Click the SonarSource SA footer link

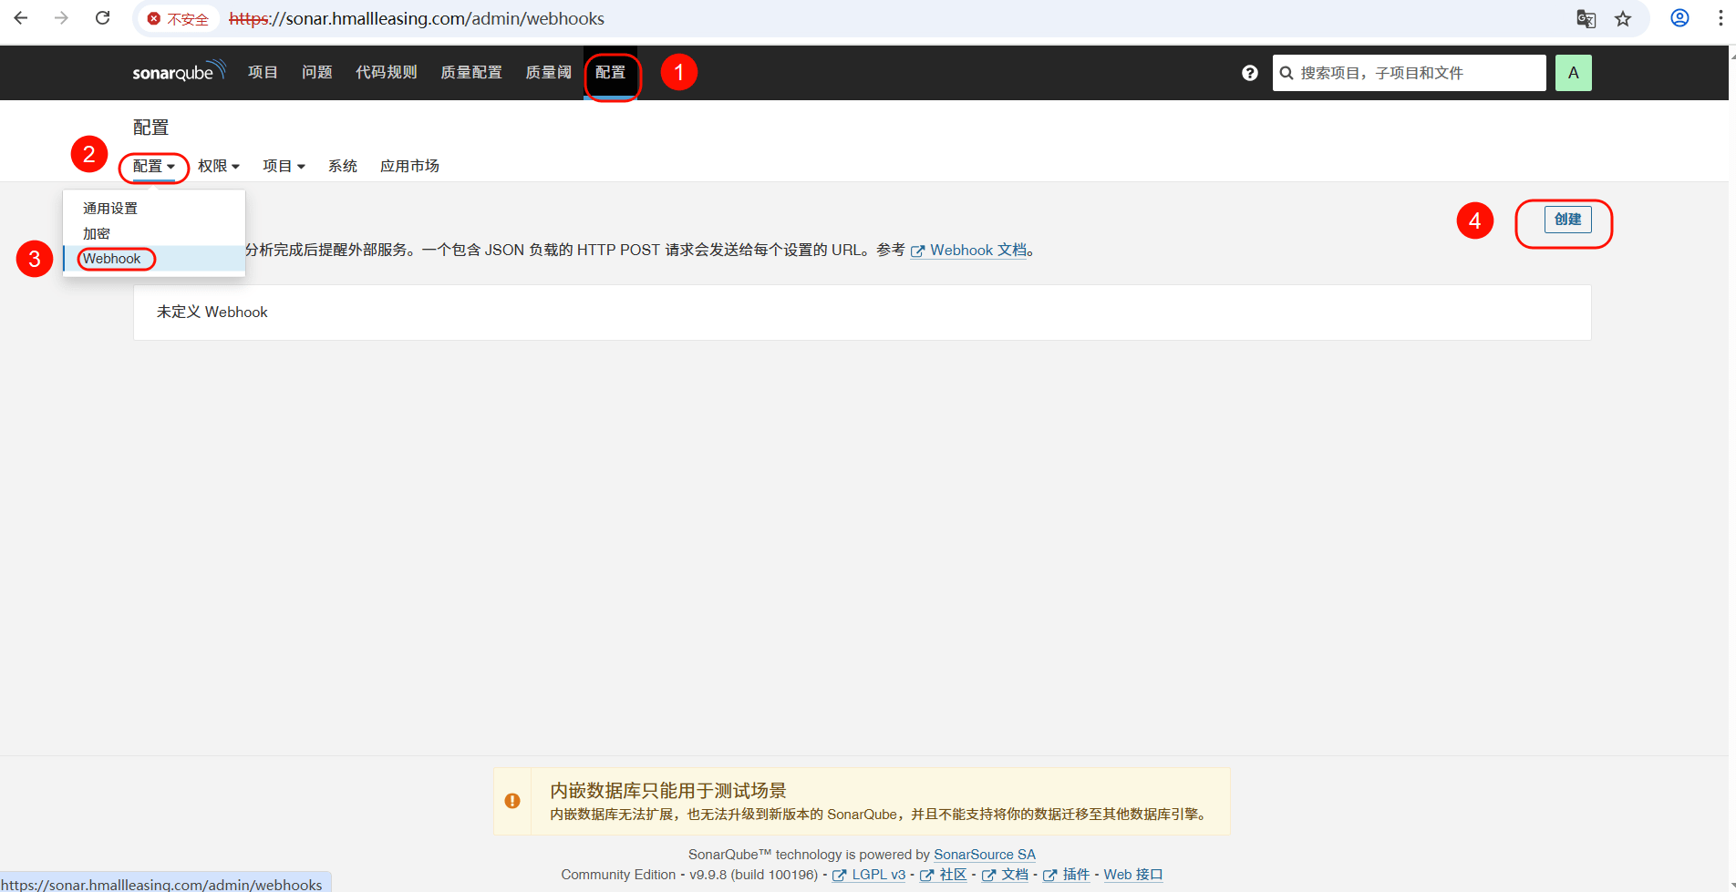pos(984,855)
